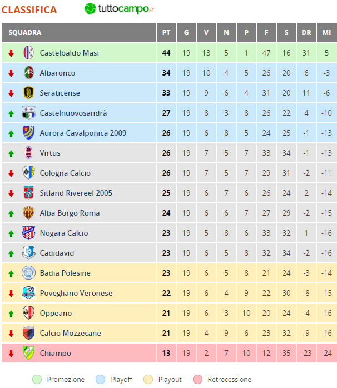Open the Seraticense club badge
The width and height of the screenshot is (337, 388).
[28, 93]
